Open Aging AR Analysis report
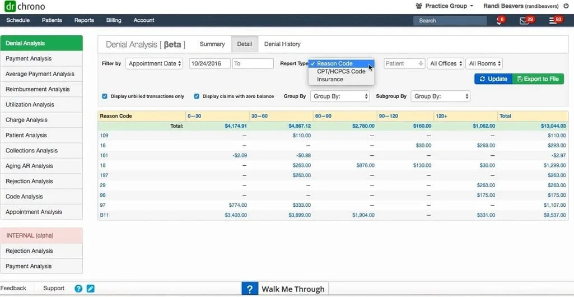Image resolution: width=574 pixels, height=297 pixels. (42, 166)
